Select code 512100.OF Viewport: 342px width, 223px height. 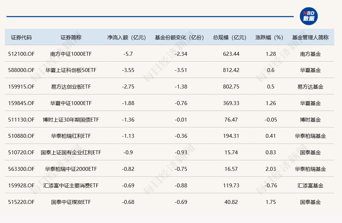pyautogui.click(x=21, y=54)
